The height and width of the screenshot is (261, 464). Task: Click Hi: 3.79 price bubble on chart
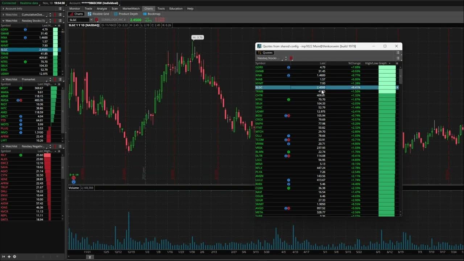[x=198, y=37]
